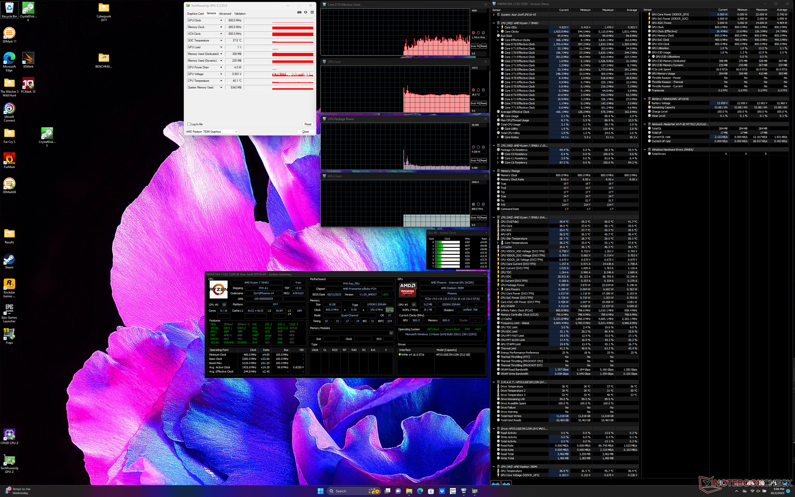Click the GPU-Z screenshot camera icon
Screen dimensions: 795x497
[299, 12]
